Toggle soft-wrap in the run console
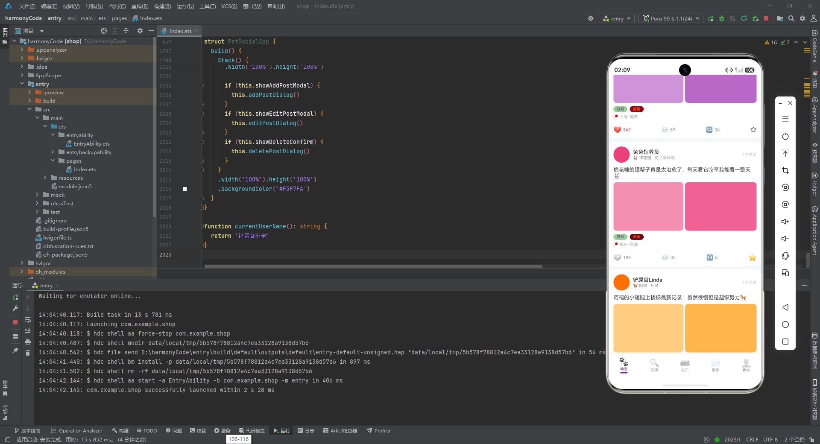Screen dimensions: 820x444 coord(28,320)
